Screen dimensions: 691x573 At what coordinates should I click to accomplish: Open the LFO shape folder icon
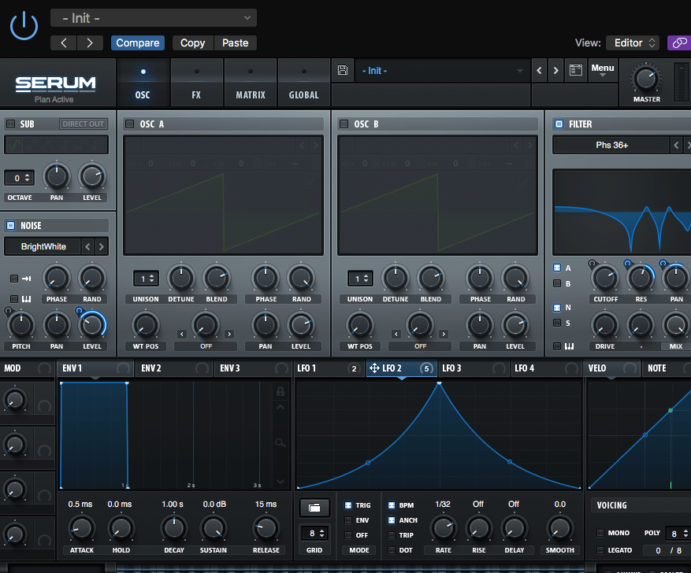coord(314,508)
